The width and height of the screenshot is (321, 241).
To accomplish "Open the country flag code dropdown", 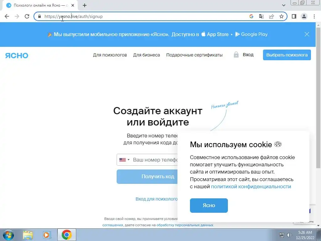I will [124, 160].
